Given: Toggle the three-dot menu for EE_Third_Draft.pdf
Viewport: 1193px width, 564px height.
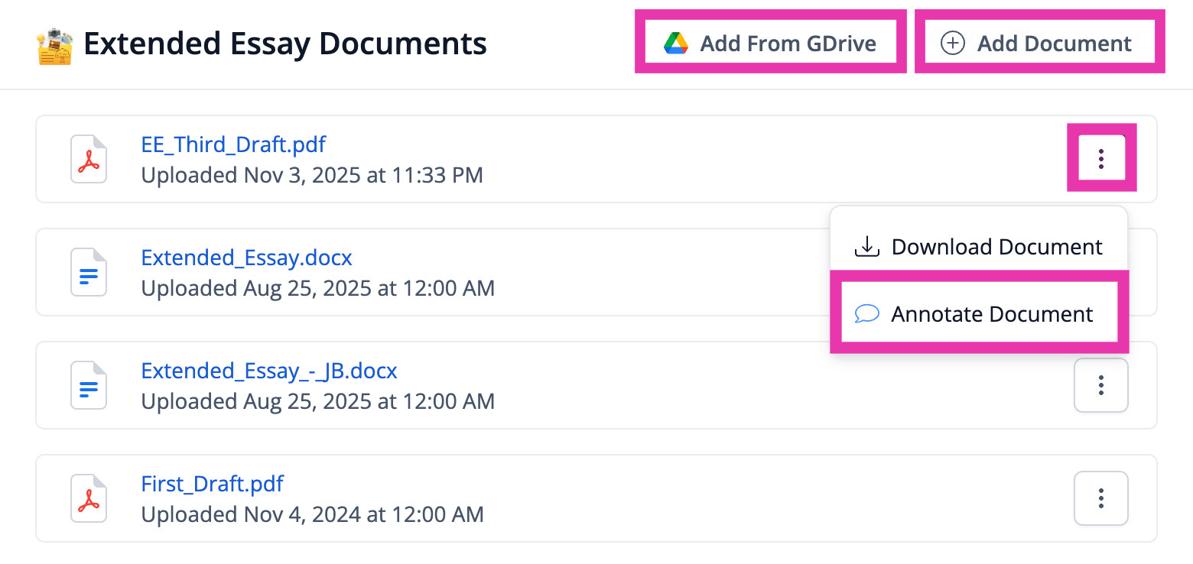Looking at the screenshot, I should (x=1101, y=159).
